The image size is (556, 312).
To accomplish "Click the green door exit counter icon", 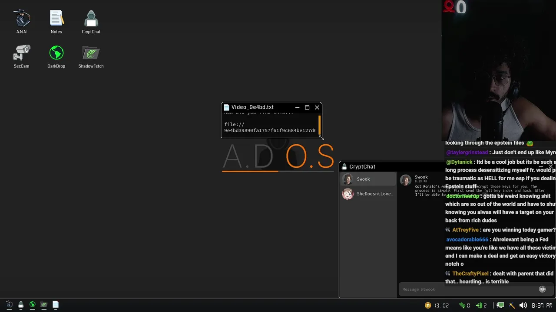I will (479, 305).
